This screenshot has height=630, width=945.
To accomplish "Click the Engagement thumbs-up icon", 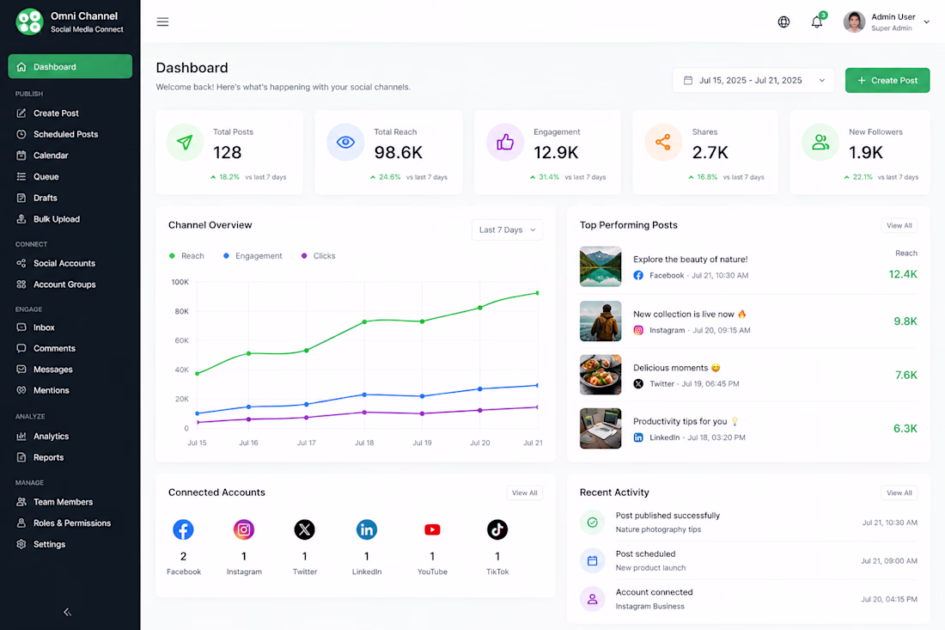I will (x=505, y=143).
